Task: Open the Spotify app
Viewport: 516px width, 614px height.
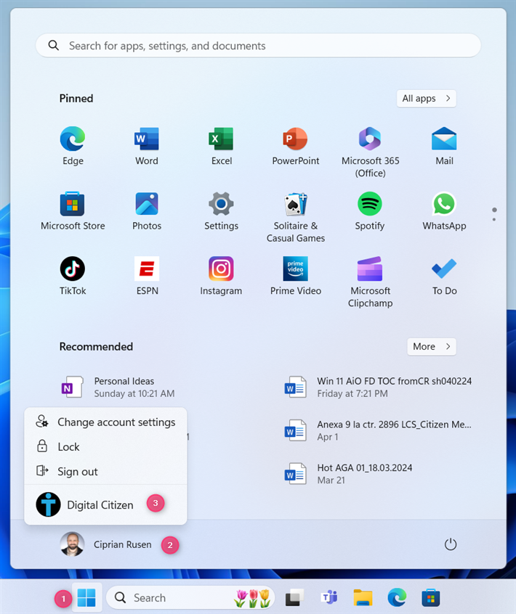Action: click(x=370, y=210)
